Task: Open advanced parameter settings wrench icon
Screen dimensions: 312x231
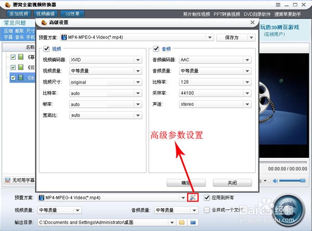Action: 193,197
